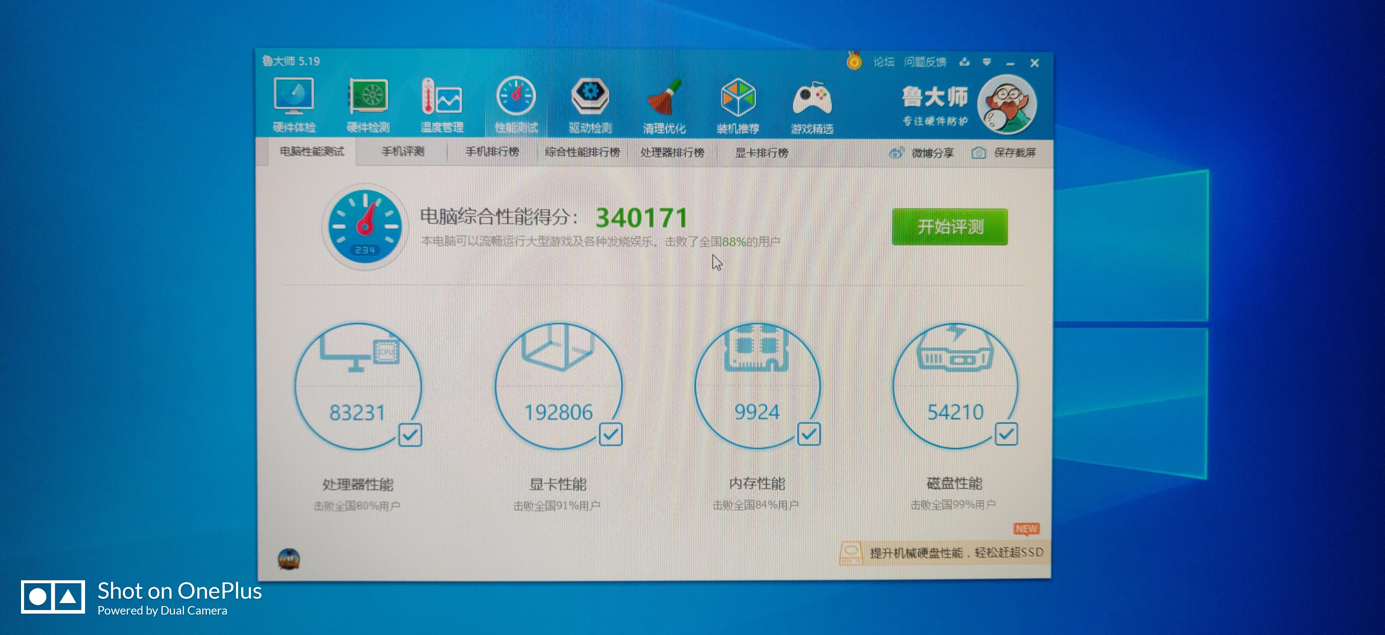Switch to the 手机评测 tab
Screen dimensions: 1385x635
[403, 152]
